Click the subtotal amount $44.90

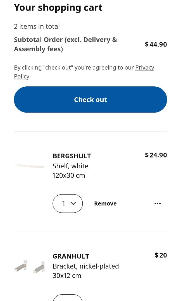[x=156, y=44]
